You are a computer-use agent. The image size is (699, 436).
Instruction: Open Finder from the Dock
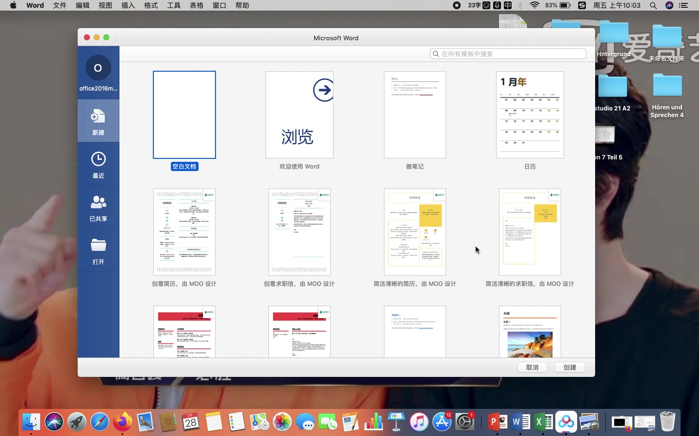point(31,422)
